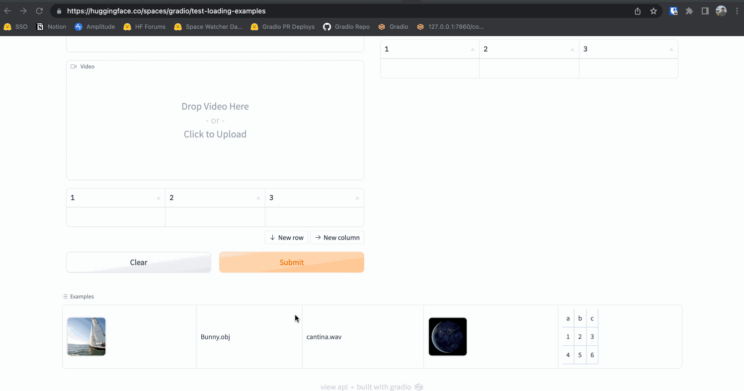Open the Notion bookmark
Viewport: 744px width, 391px height.
coord(51,26)
